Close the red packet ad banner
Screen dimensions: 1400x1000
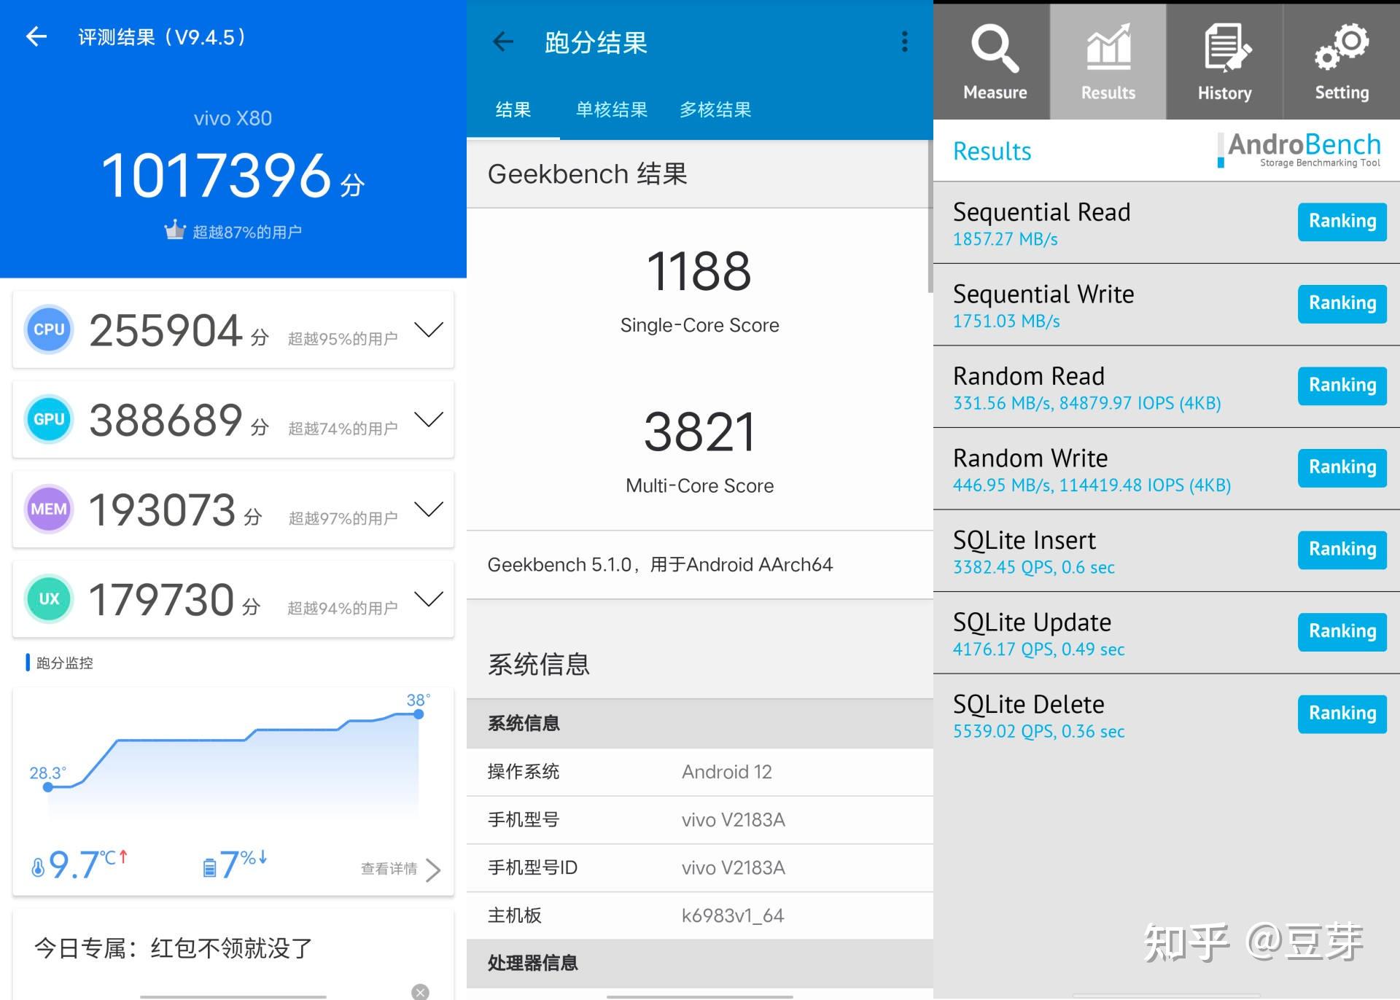tap(420, 991)
